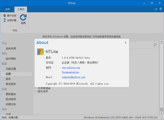164x120 pixels.
Task: Click the Collapse All (全部折叠) icon
Action: pos(5,20)
